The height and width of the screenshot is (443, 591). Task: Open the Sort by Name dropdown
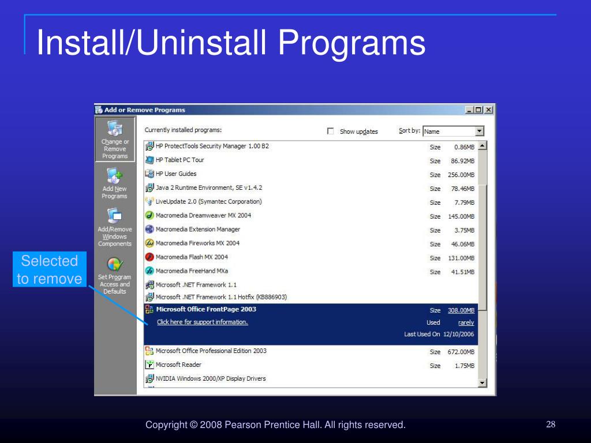click(x=479, y=131)
